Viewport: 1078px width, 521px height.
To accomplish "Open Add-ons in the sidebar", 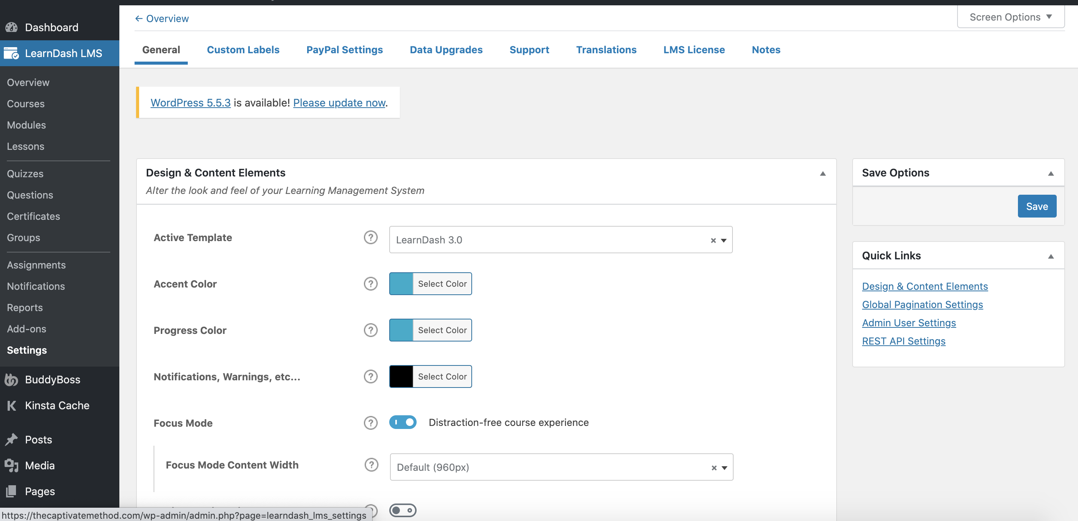I will point(26,329).
